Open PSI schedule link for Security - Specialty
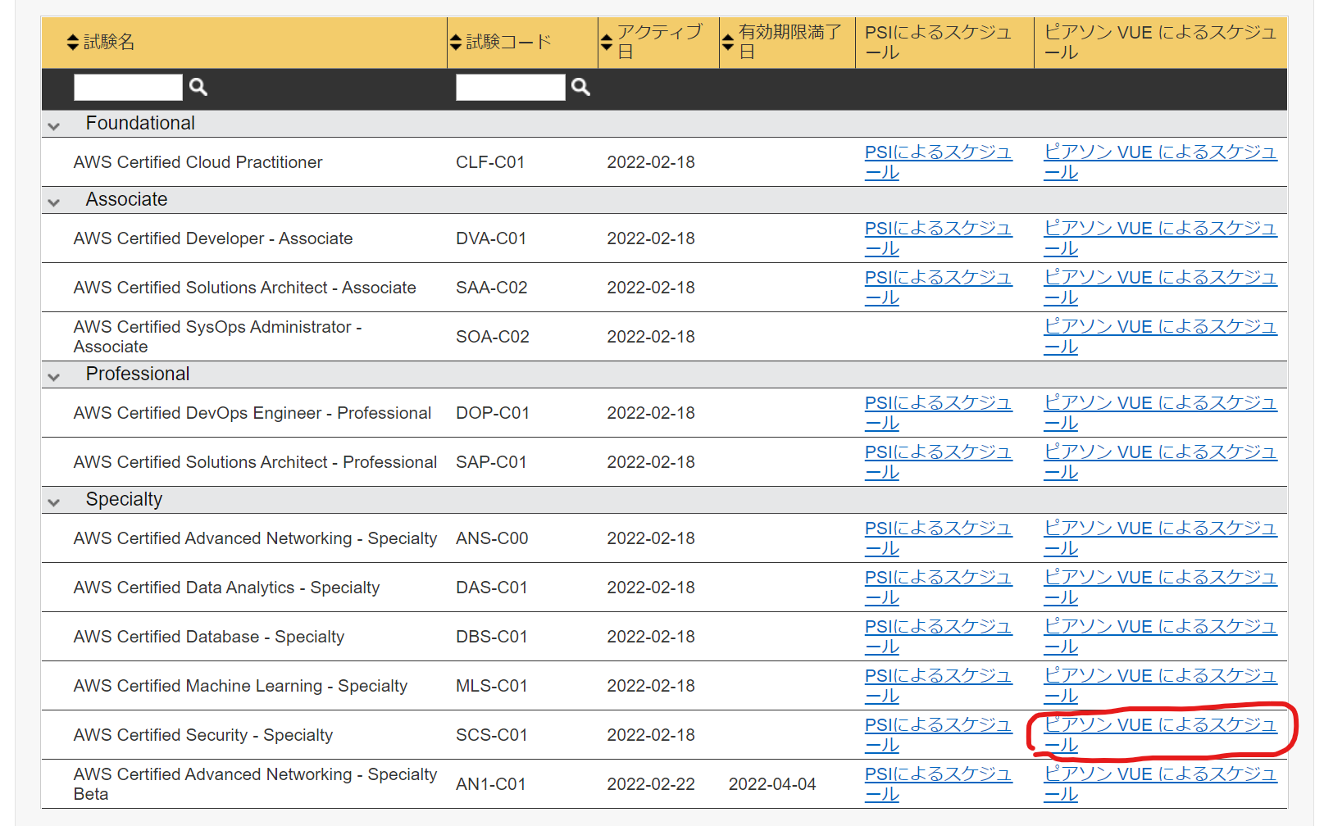 [939, 735]
